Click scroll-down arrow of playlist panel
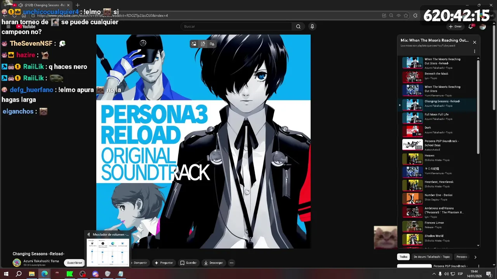Screen dimensions: 497x279 478,245
